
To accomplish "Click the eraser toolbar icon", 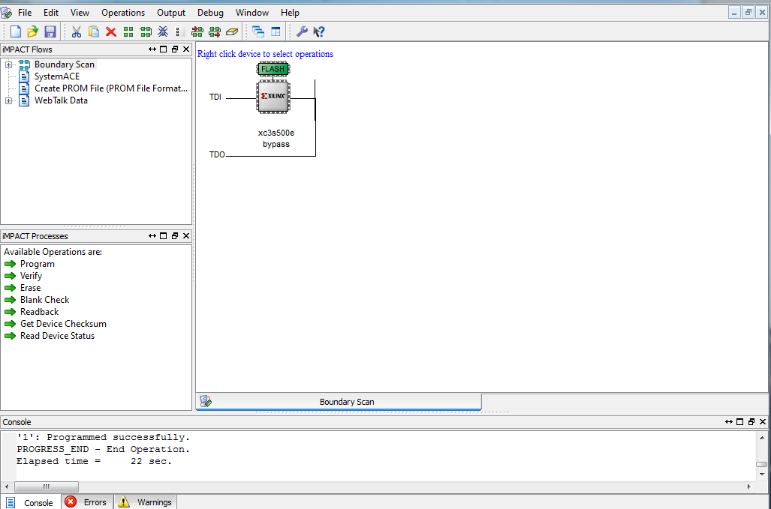I will (232, 32).
